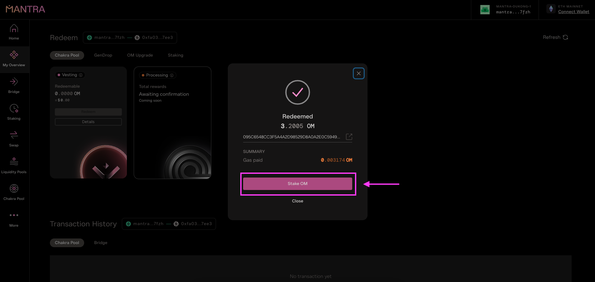Open the Bridge tab in Transaction History
The image size is (595, 282).
(x=101, y=243)
